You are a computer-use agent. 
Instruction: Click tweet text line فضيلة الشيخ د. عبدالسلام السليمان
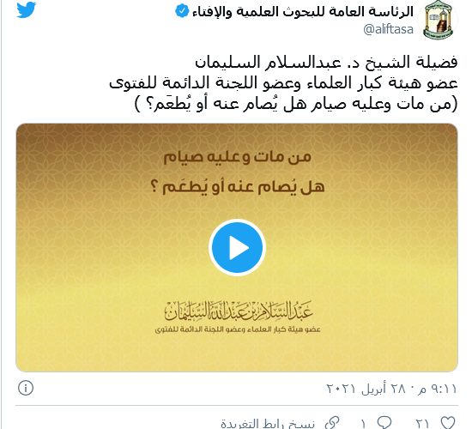[x=326, y=63]
